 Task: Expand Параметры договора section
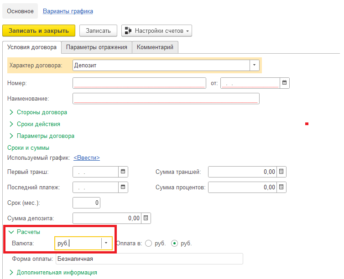pyautogui.click(x=42, y=136)
